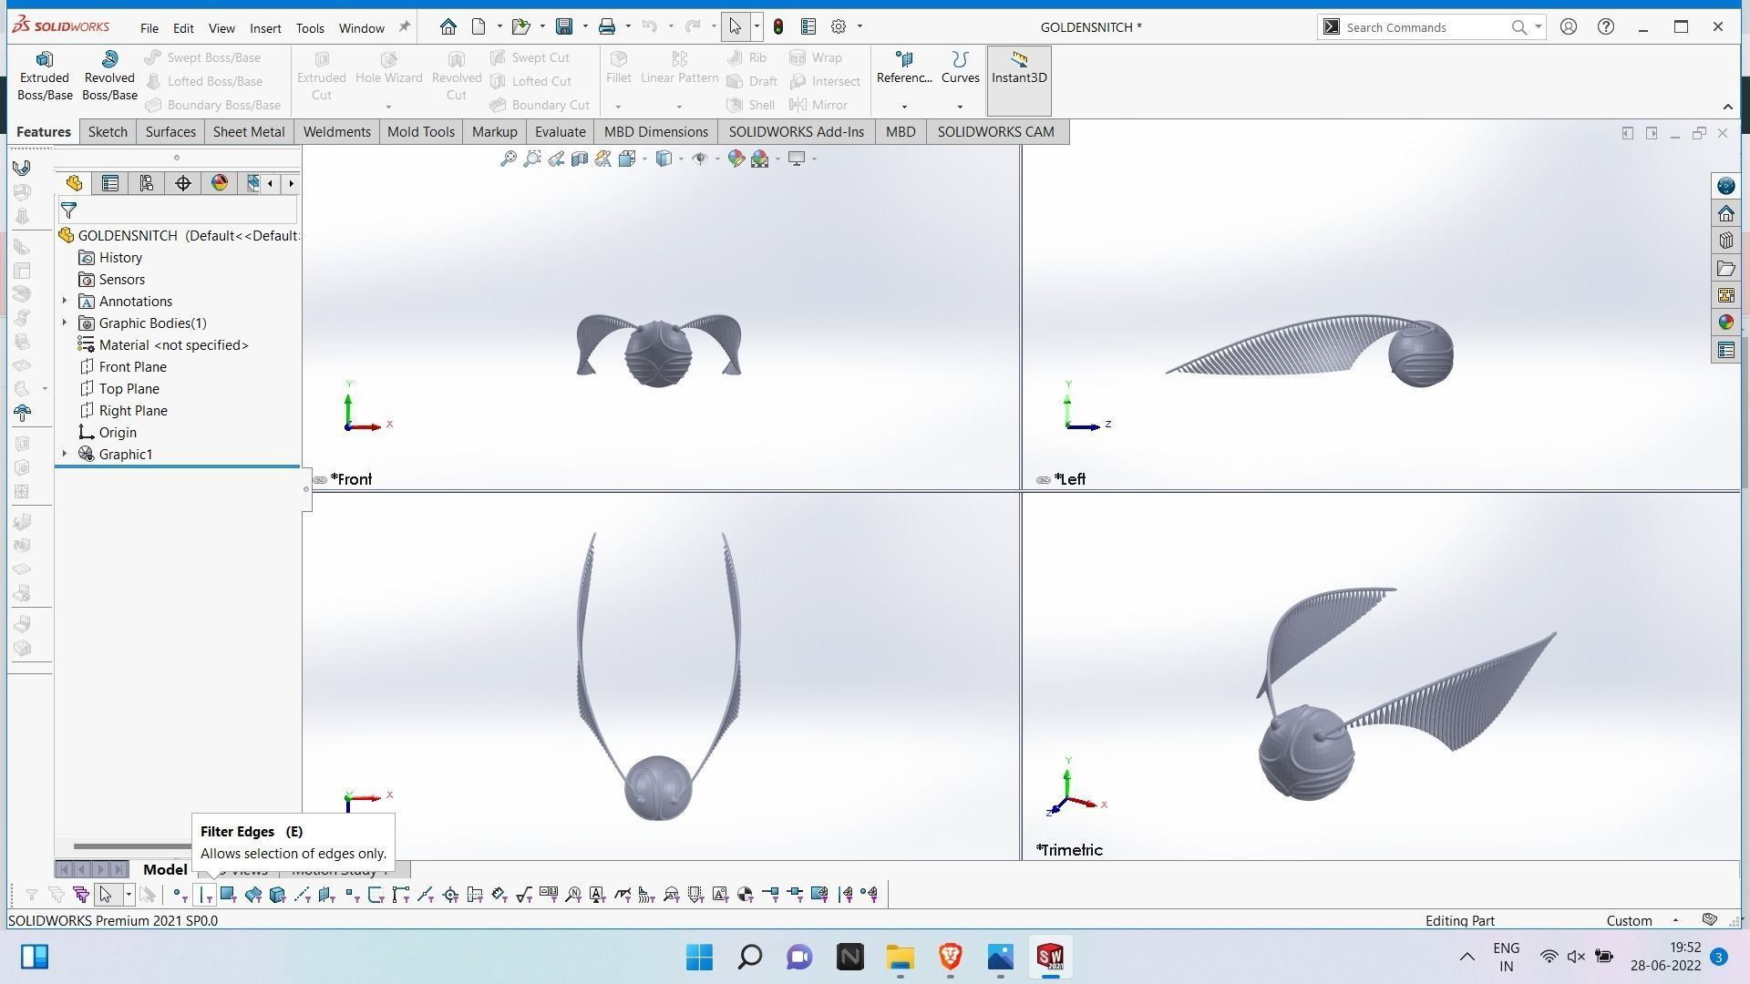The width and height of the screenshot is (1750, 984).
Task: Switch to the Sketch tab
Action: coord(108,131)
